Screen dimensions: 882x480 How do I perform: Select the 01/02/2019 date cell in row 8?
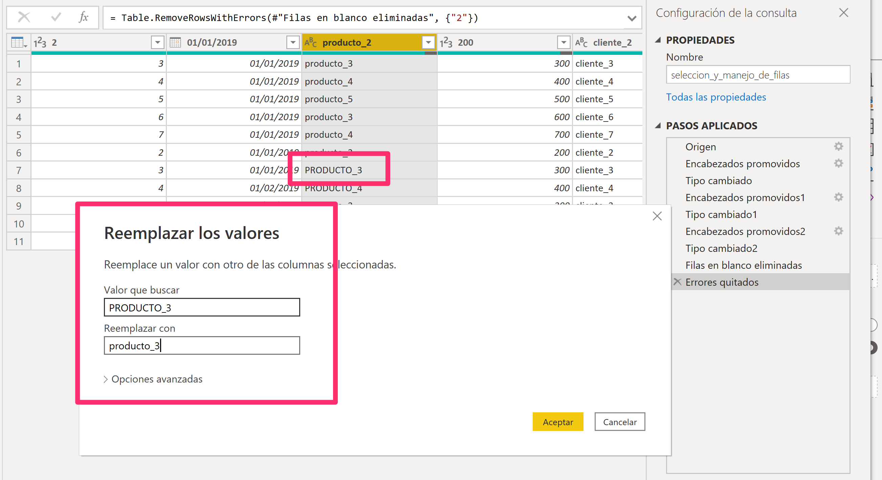coord(234,188)
